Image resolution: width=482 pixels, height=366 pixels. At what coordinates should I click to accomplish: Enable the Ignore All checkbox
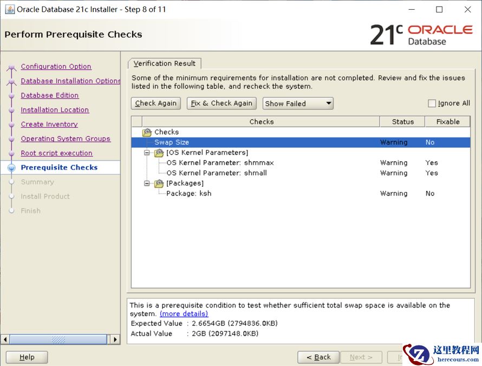[x=432, y=103]
